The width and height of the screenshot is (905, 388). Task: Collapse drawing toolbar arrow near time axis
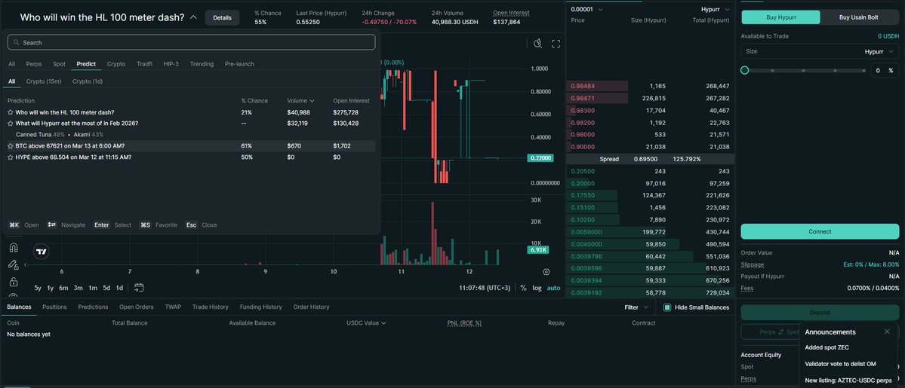coord(25,264)
